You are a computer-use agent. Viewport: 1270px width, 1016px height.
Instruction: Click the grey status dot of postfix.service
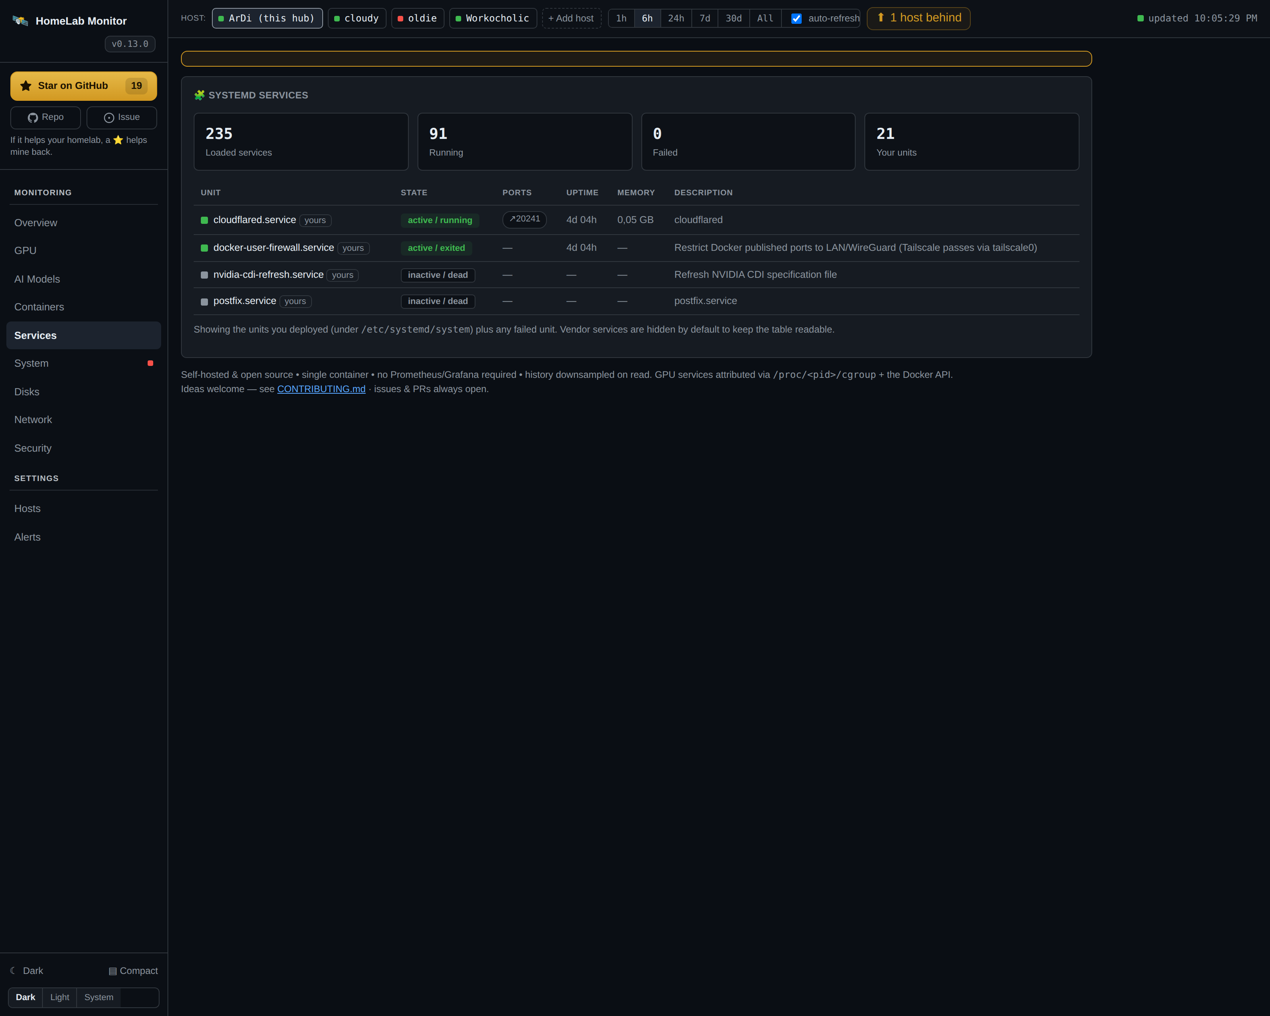pos(204,302)
